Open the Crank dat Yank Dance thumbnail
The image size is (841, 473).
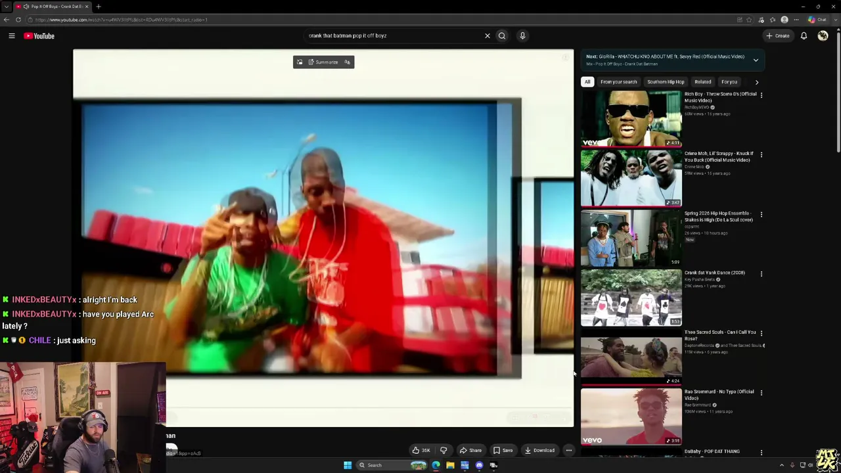631,298
